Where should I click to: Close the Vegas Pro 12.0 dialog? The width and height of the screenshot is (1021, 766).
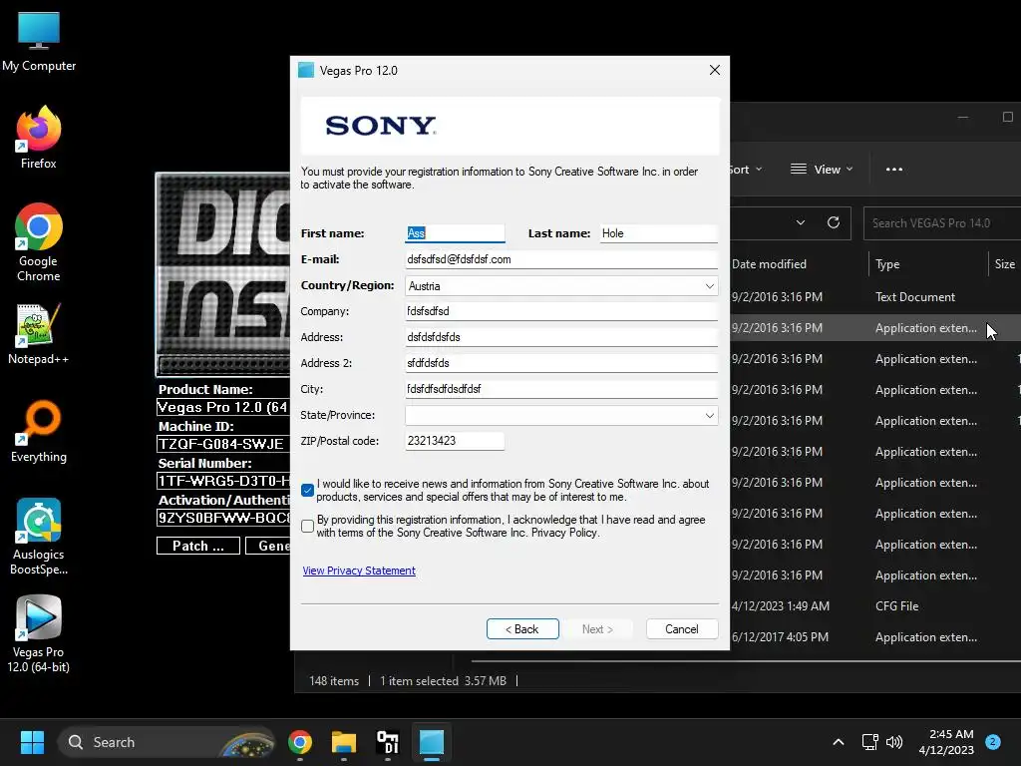point(714,71)
